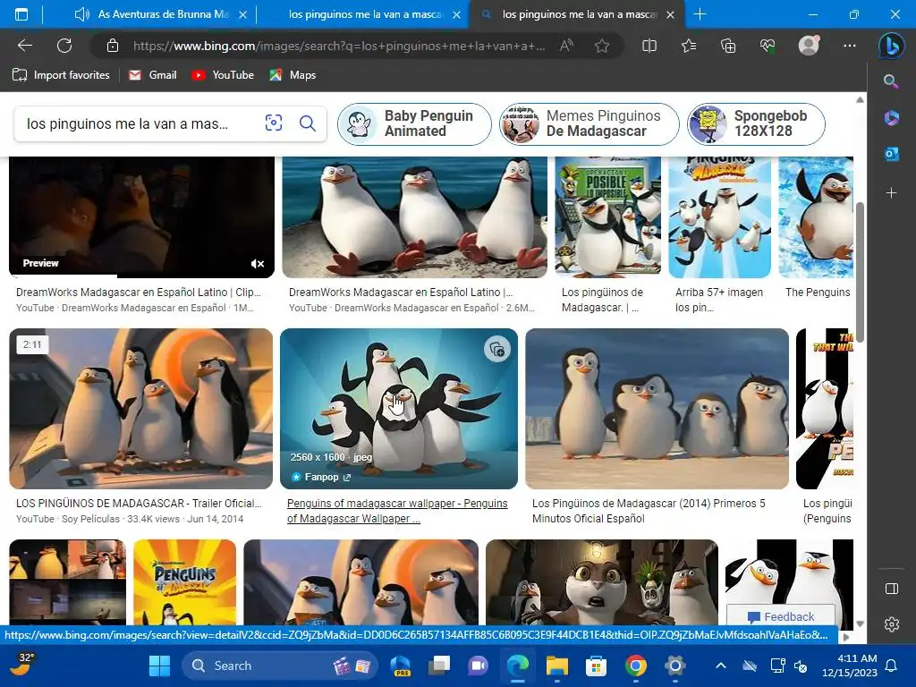Open the split screen icon

(649, 46)
